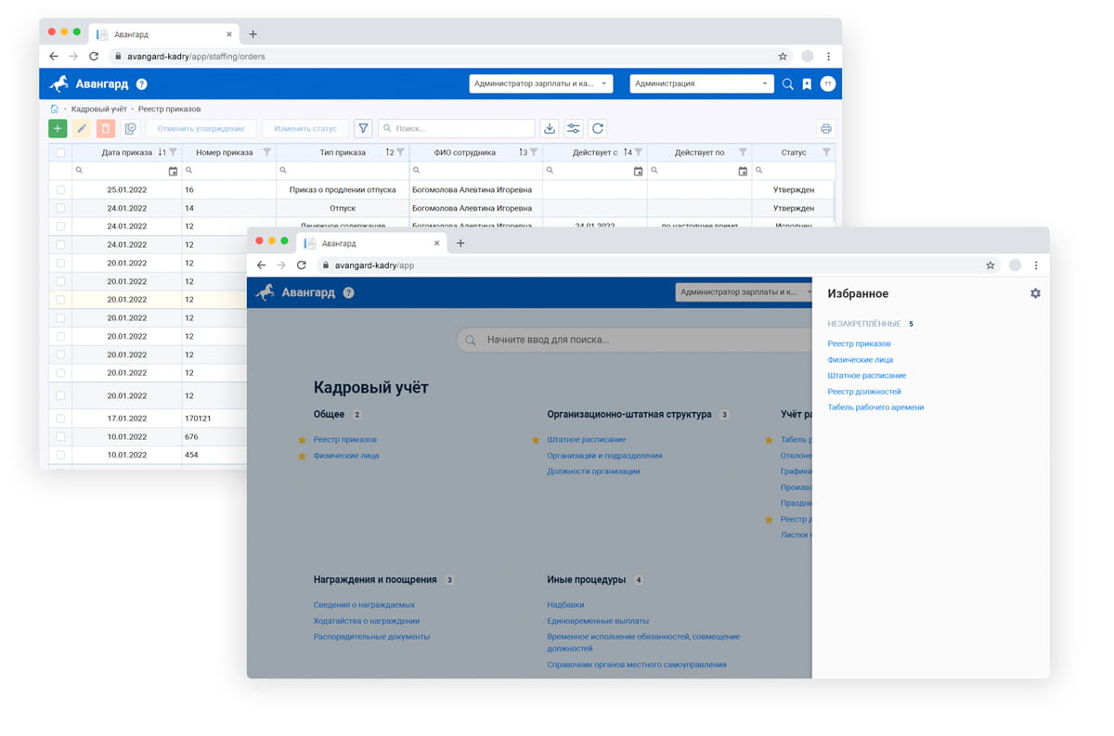
Task: Click the Кадровый учёт breadcrumb
Action: tap(99, 109)
